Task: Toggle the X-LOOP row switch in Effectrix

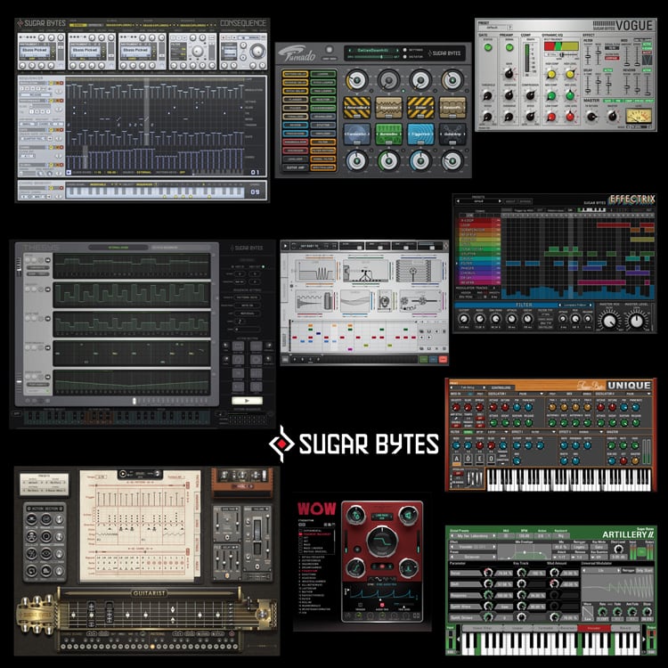Action: [x=497, y=220]
